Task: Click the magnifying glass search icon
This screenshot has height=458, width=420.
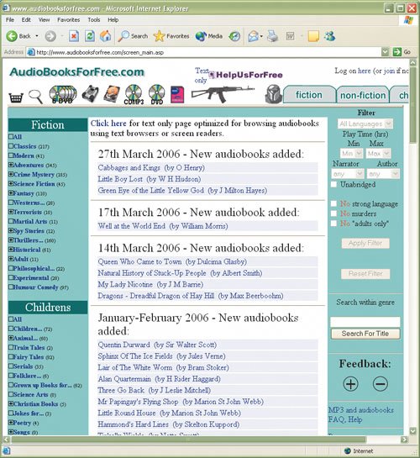Action: 35,97
